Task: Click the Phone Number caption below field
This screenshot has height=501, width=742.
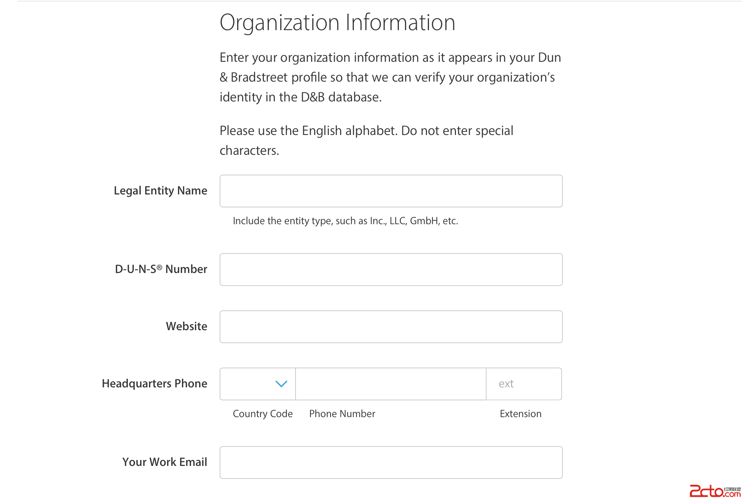Action: (342, 414)
